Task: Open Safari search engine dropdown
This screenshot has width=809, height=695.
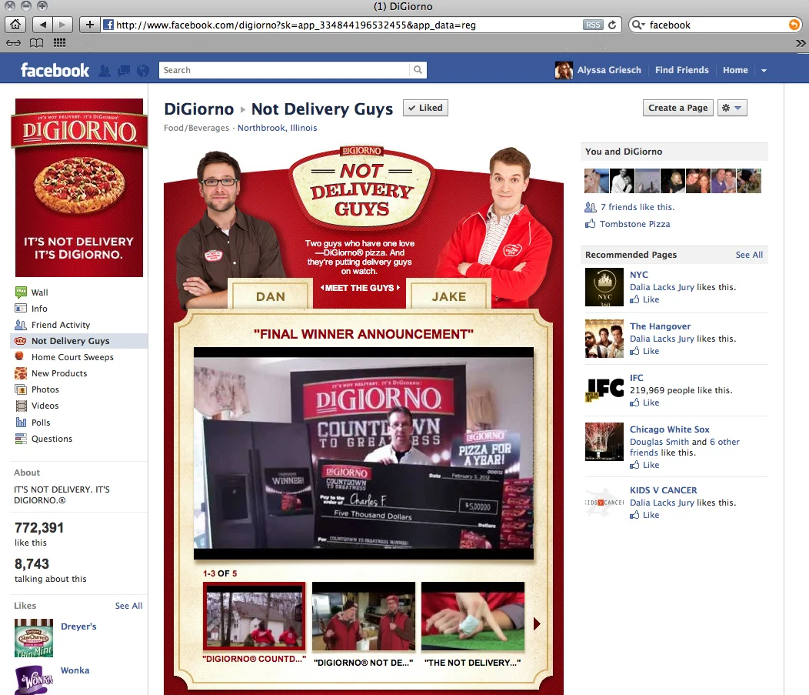Action: [639, 25]
